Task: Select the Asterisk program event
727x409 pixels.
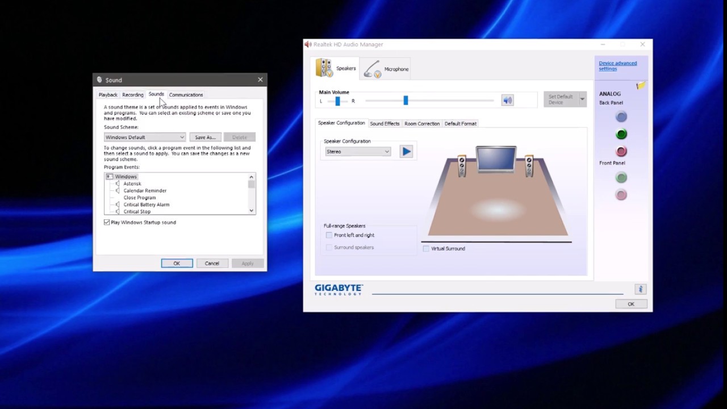Action: (x=132, y=183)
